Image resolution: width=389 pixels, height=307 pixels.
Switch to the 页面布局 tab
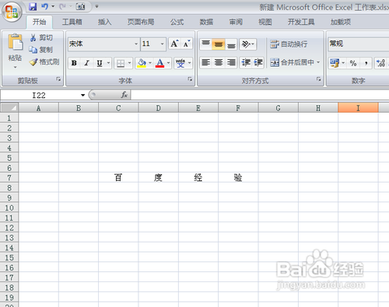tap(141, 22)
